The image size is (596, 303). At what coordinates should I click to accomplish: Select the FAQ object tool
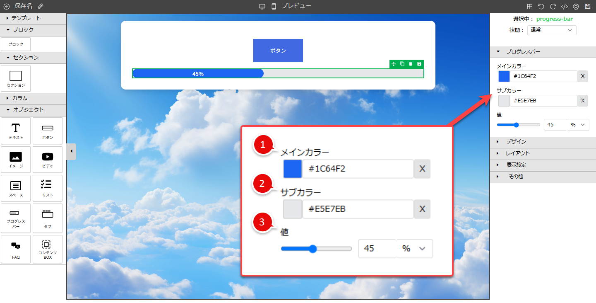click(x=16, y=249)
